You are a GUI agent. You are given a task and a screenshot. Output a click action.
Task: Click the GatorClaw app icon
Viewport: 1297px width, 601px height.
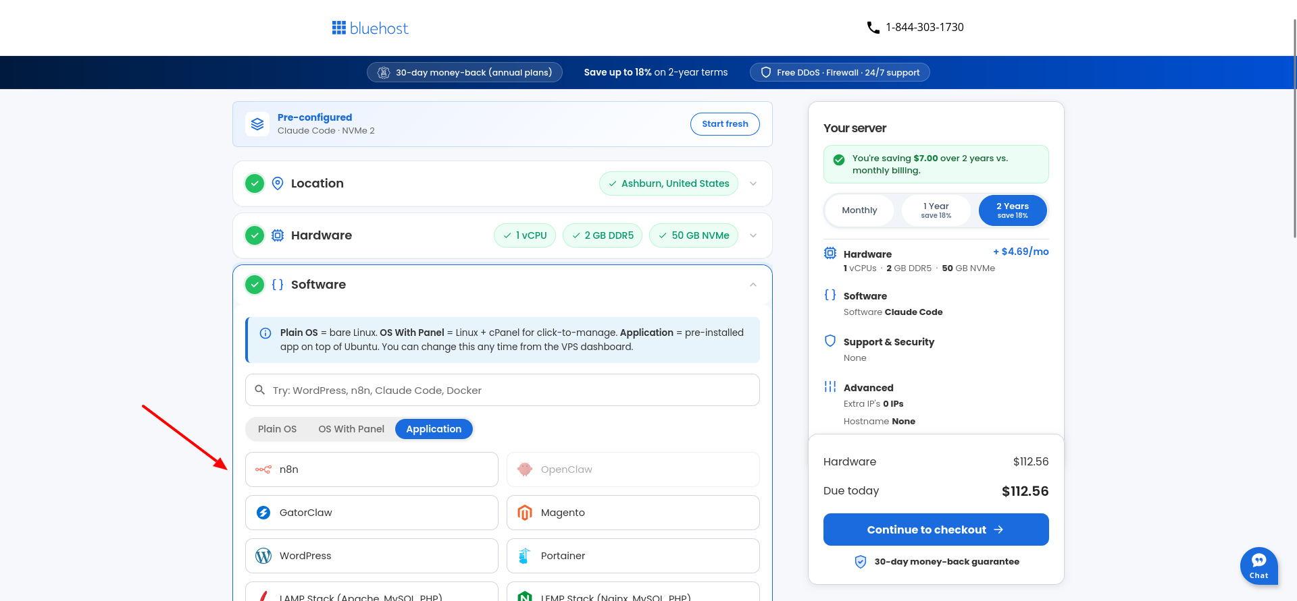point(263,513)
